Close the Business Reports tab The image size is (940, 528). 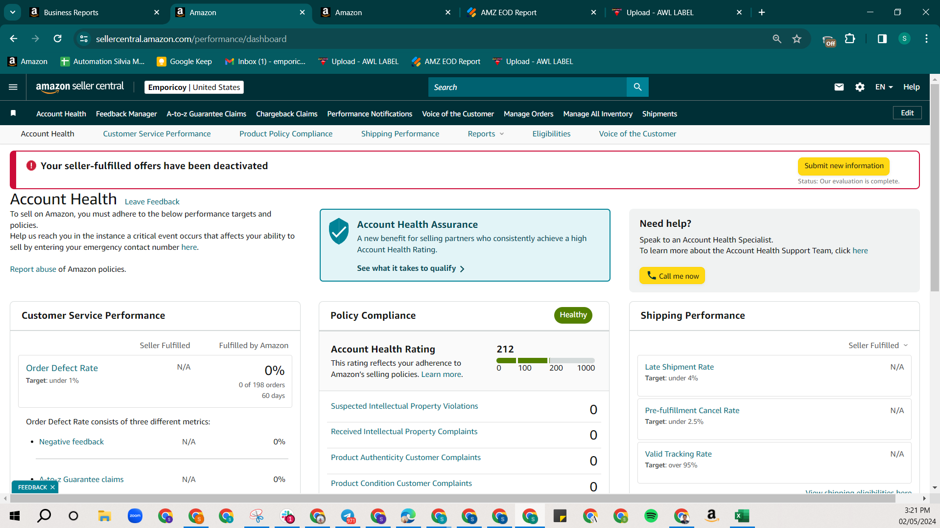click(157, 12)
